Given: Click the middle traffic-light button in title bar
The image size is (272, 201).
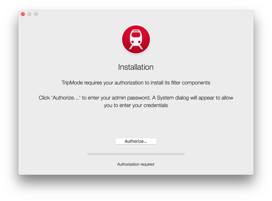Looking at the screenshot, I should click(29, 14).
